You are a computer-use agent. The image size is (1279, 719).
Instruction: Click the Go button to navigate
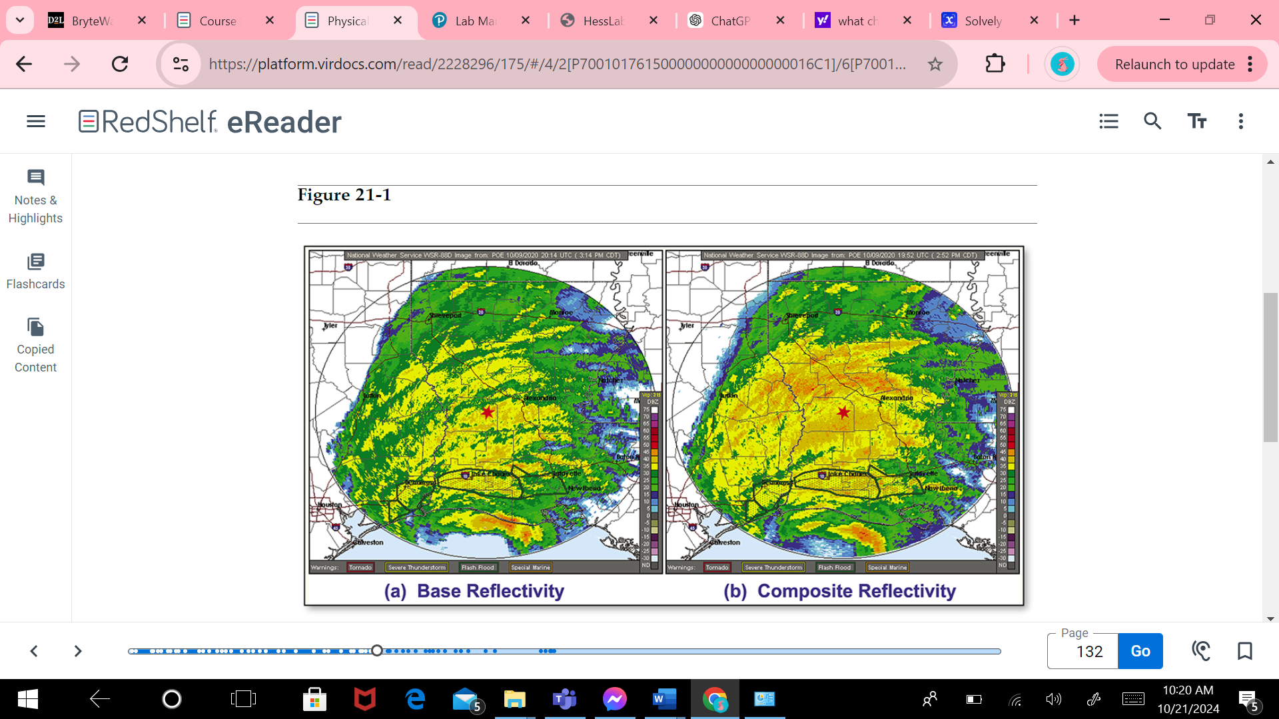1140,651
